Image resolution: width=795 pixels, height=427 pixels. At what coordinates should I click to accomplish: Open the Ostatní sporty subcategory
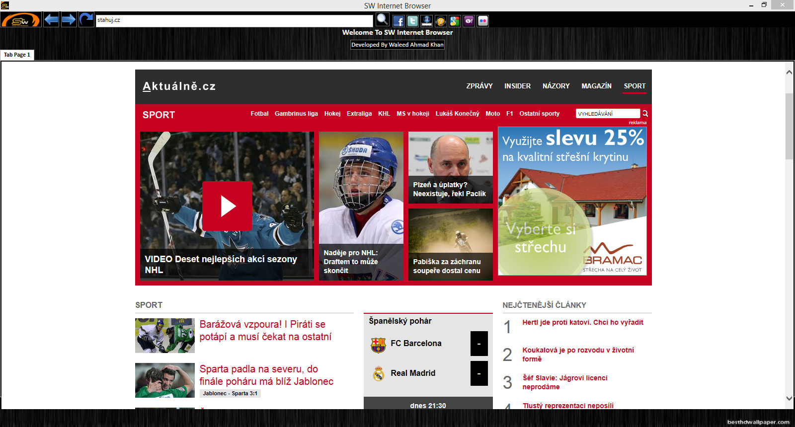(x=540, y=114)
